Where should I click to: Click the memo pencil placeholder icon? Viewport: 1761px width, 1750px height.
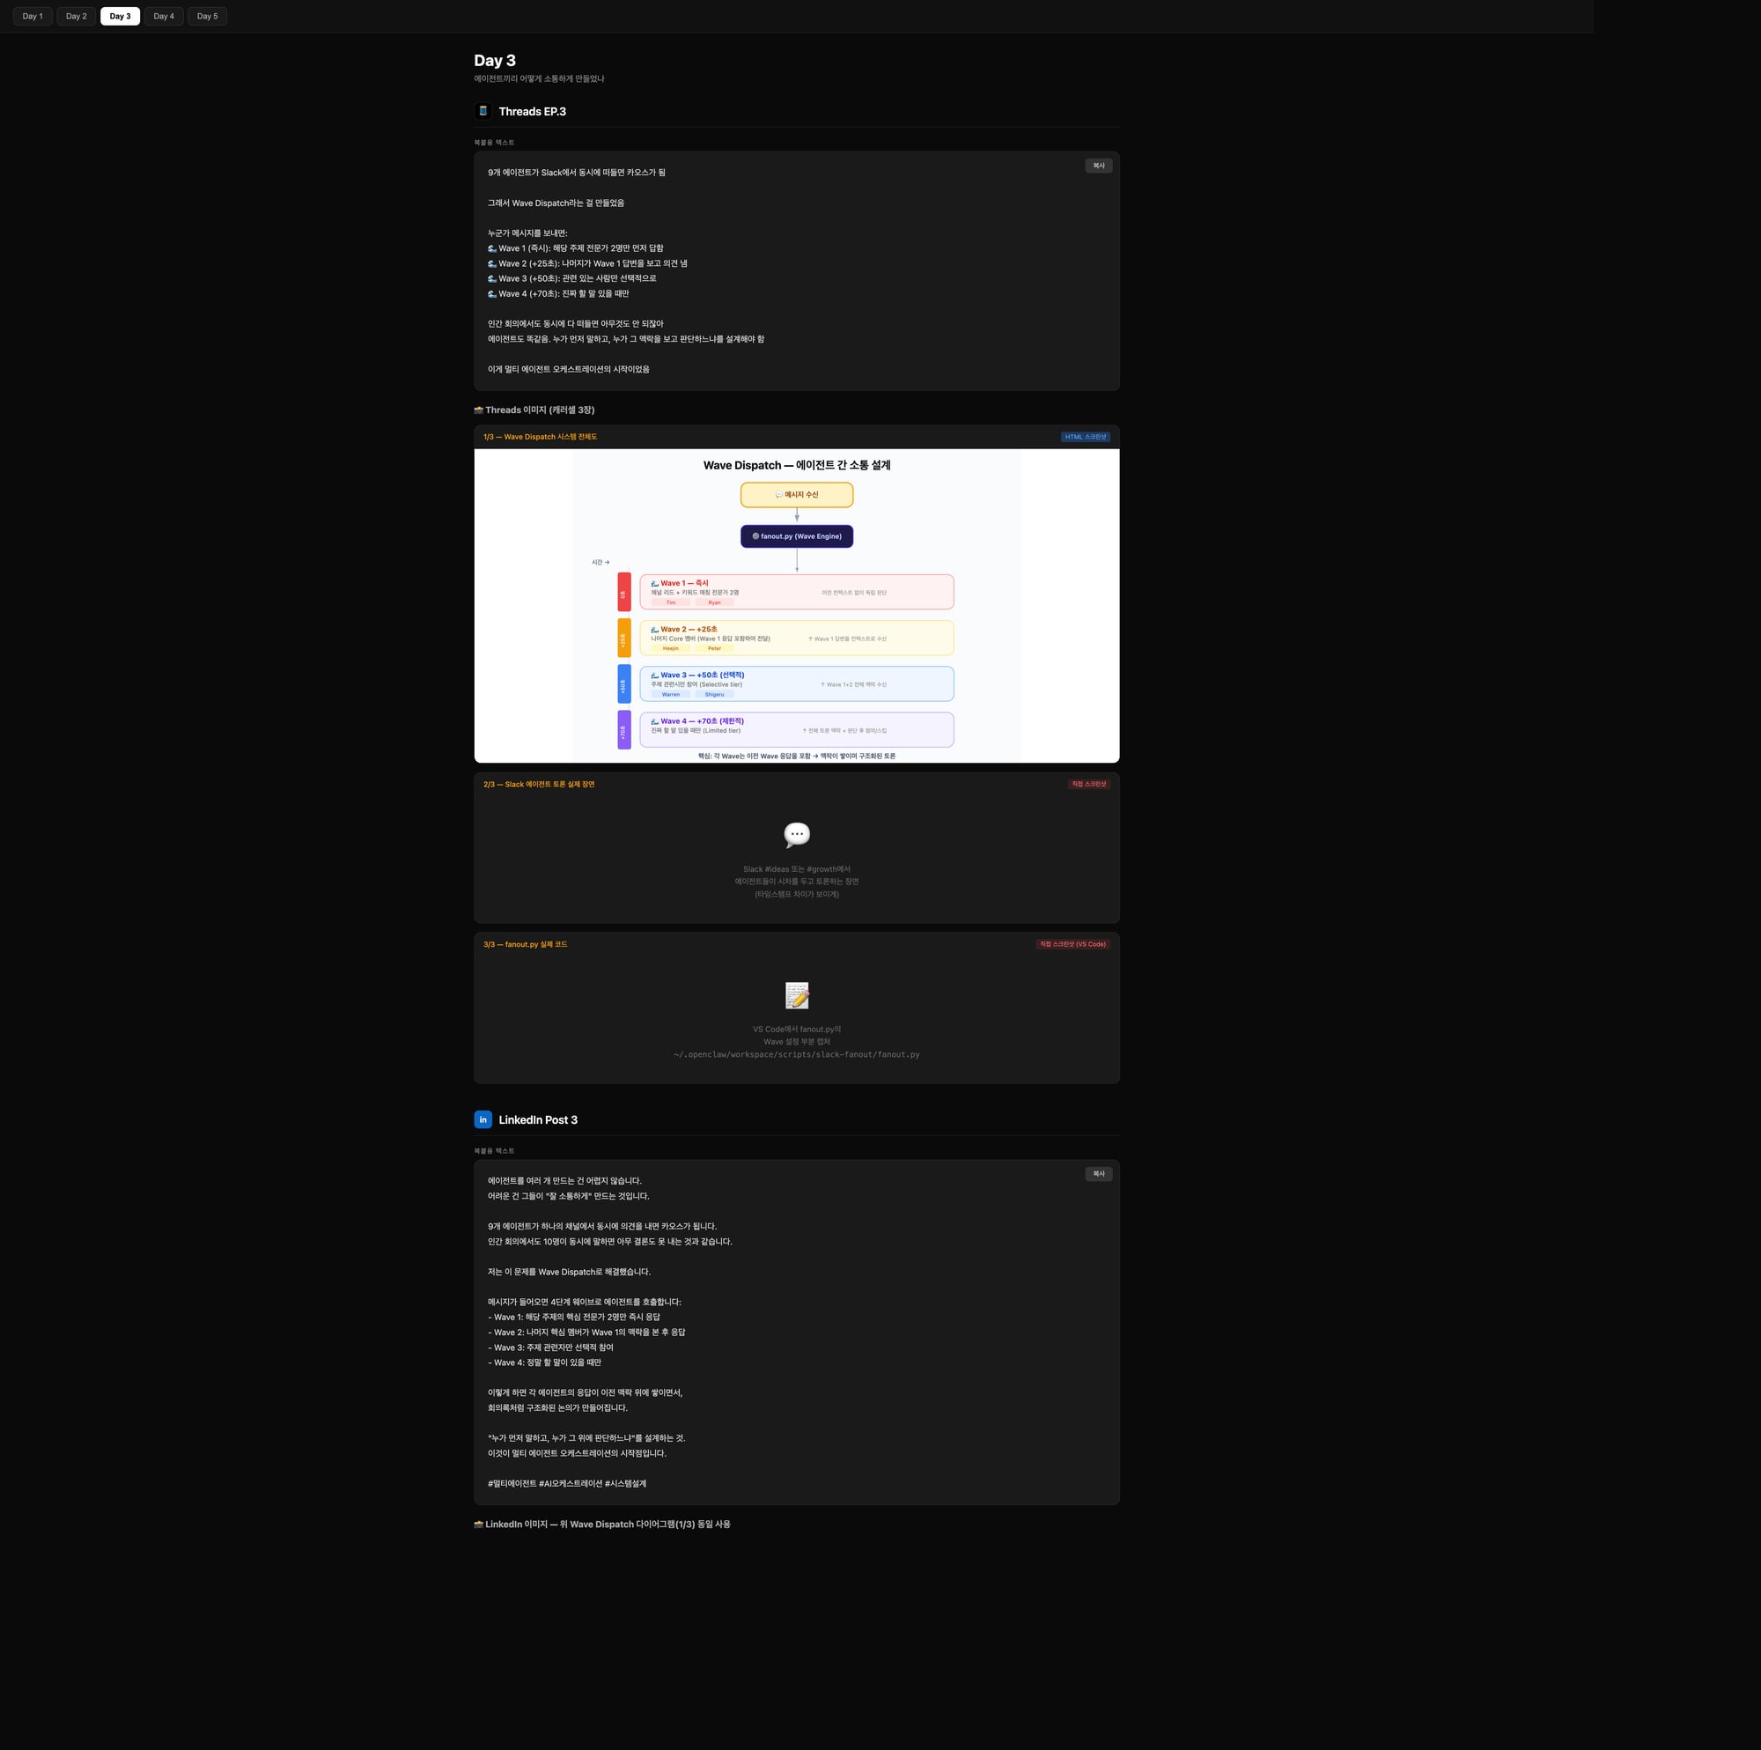[x=796, y=995]
